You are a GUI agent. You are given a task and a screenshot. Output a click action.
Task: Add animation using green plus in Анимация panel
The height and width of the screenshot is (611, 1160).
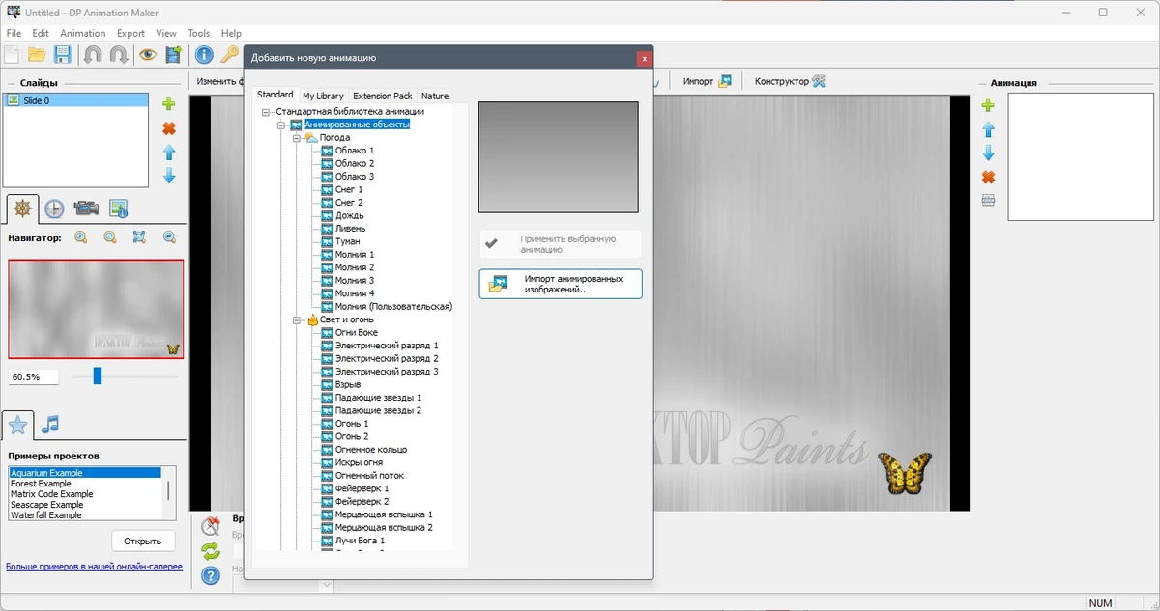[988, 105]
